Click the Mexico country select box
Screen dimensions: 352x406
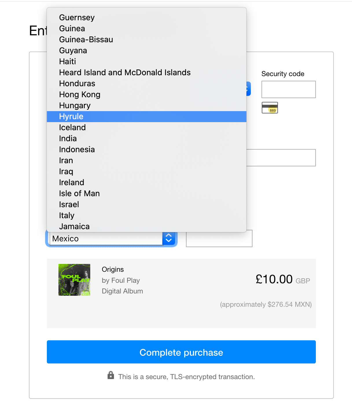point(111,239)
